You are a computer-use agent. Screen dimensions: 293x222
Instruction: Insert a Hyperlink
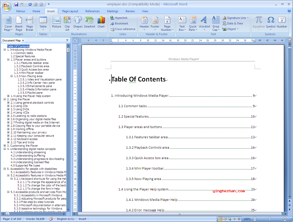coord(119,18)
